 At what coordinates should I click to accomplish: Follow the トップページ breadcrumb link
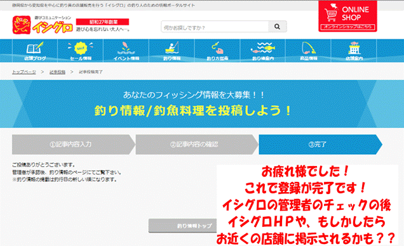coord(24,72)
